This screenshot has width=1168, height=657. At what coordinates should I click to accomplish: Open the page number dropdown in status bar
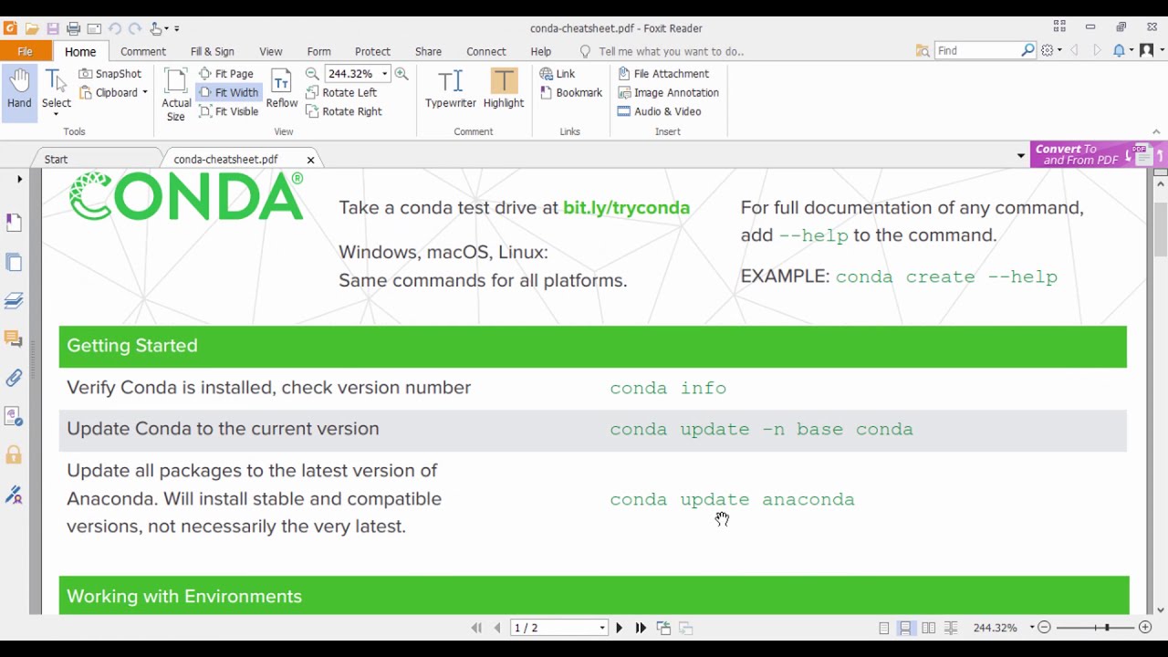602,628
